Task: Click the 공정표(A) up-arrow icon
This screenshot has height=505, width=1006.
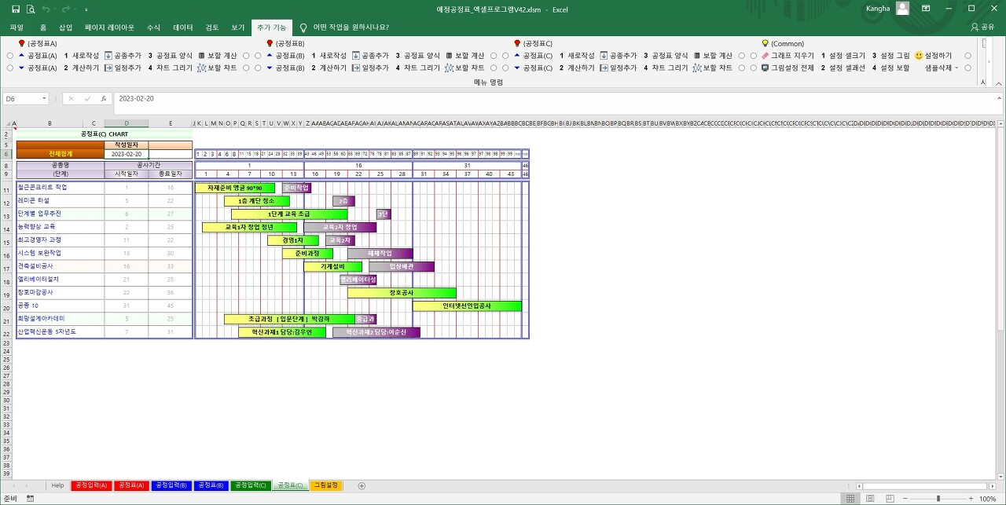Action: (22, 56)
